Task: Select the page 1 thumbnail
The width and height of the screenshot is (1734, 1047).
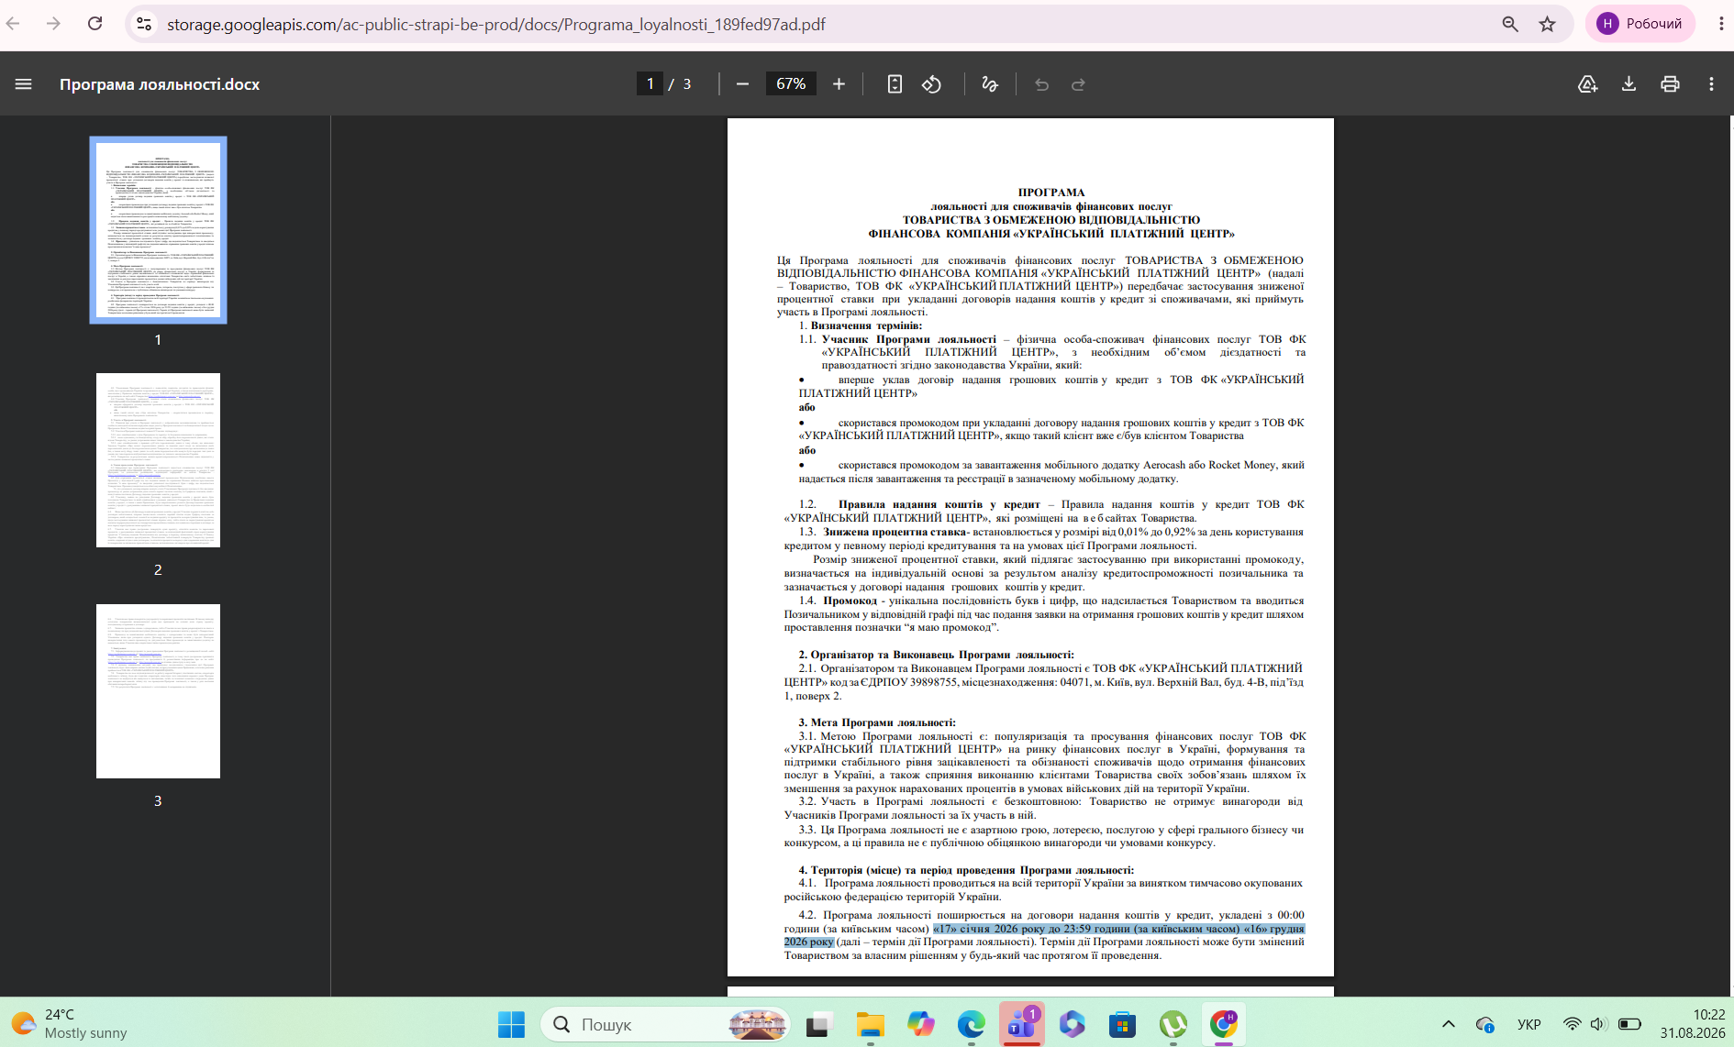Action: pyautogui.click(x=158, y=230)
